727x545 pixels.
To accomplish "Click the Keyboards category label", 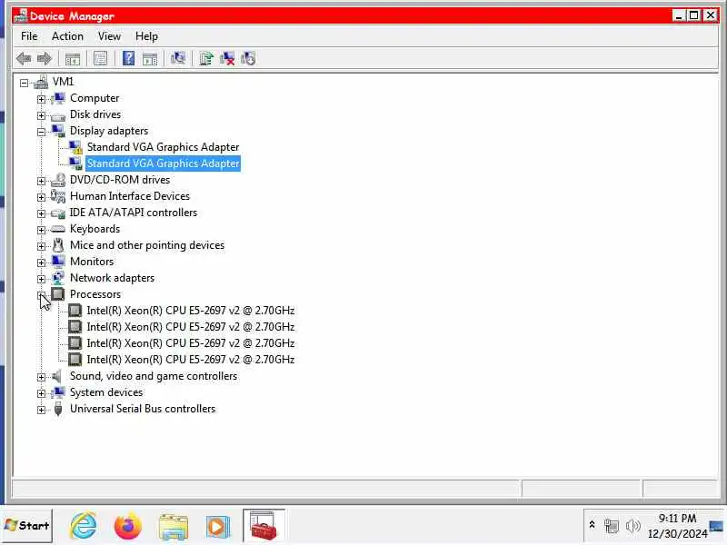I will [95, 229].
